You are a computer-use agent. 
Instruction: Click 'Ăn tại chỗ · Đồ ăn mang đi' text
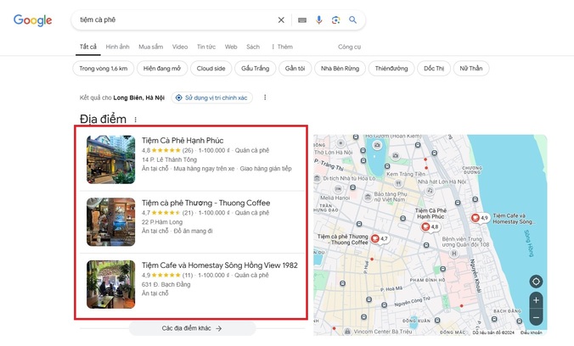(177, 232)
